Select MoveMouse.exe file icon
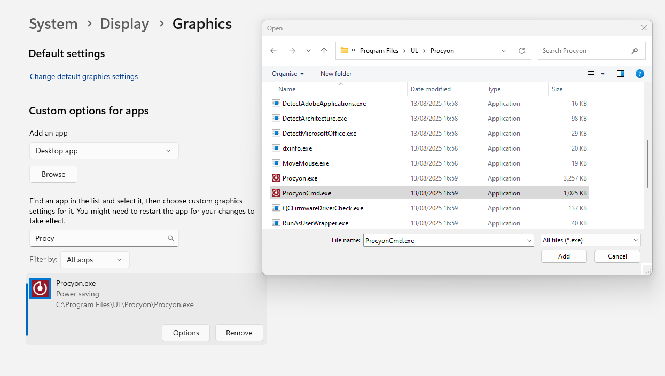Viewport: 665px width, 376px height. [x=276, y=163]
